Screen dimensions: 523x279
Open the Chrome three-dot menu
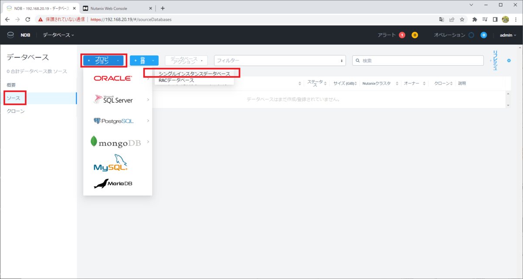(516, 20)
